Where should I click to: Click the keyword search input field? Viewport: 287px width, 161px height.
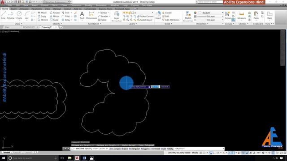point(210,2)
